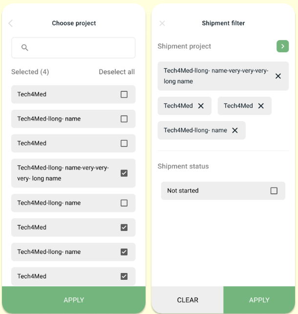The height and width of the screenshot is (314, 298).
Task: Remove the second Tech4Med chip
Action: (261, 105)
